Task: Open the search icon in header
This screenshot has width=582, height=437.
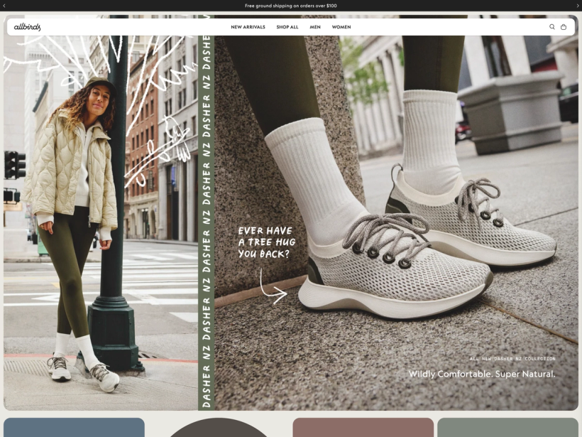Action: coord(552,27)
